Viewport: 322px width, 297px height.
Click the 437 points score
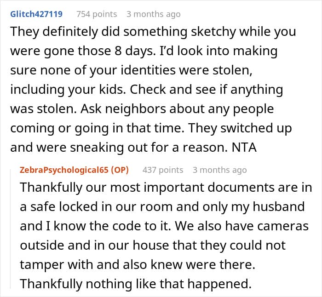[163, 170]
